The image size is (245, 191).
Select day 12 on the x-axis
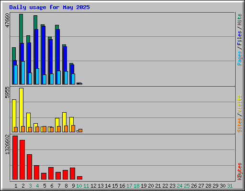click(93, 186)
